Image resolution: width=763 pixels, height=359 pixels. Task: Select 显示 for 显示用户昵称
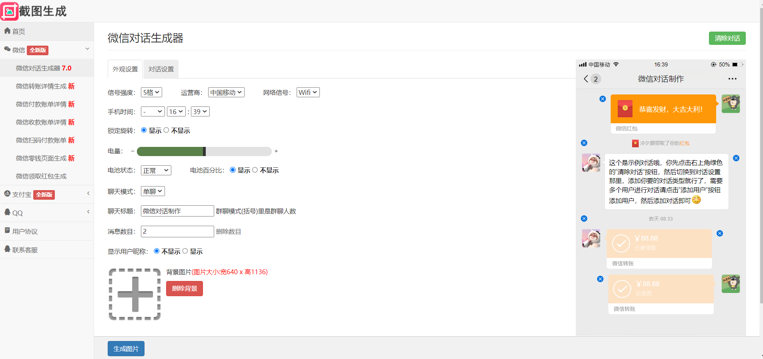click(185, 251)
